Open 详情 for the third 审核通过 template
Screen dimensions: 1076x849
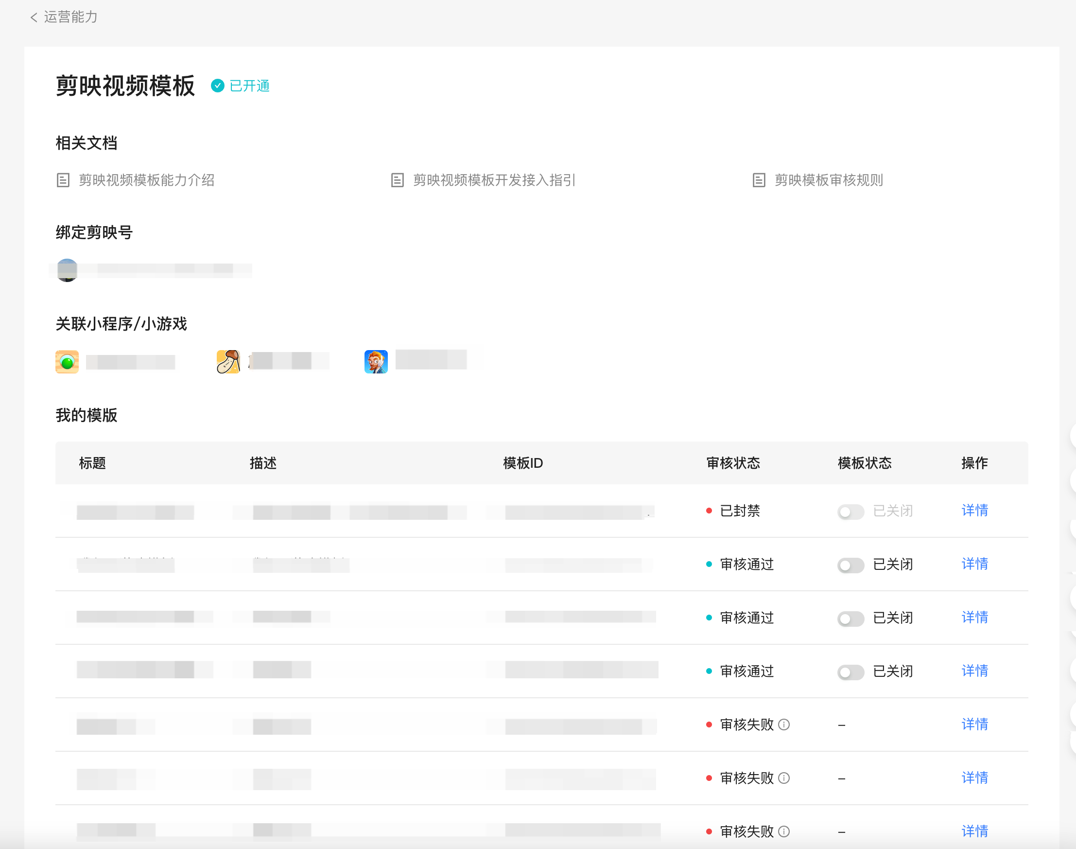pos(974,671)
